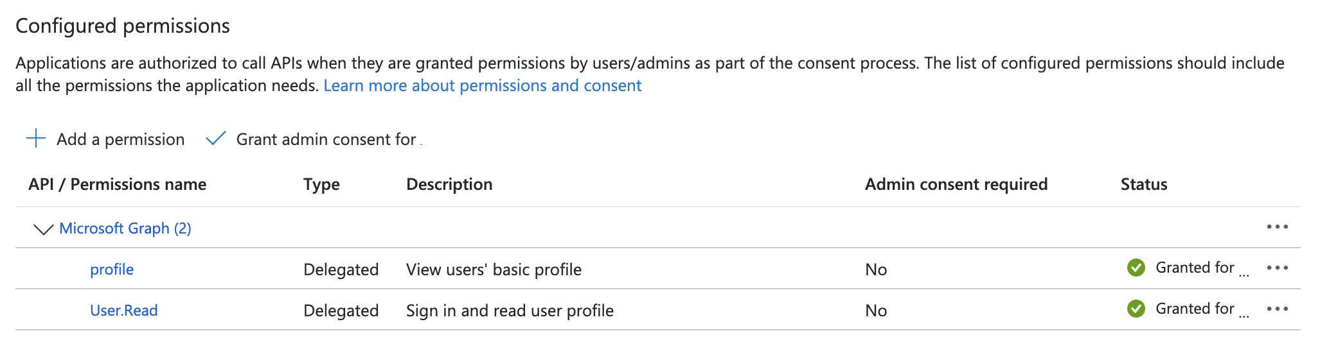Click the Add a permission button label
Viewport: 1329px width, 358px height.
point(120,139)
